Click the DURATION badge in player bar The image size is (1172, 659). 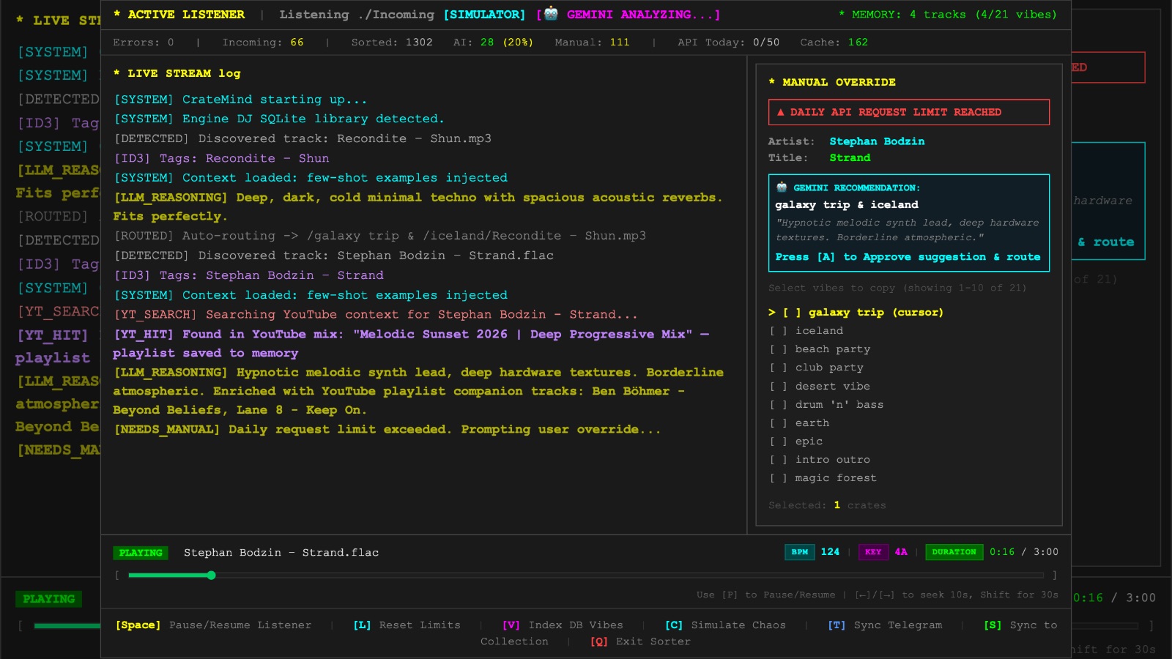coord(954,552)
